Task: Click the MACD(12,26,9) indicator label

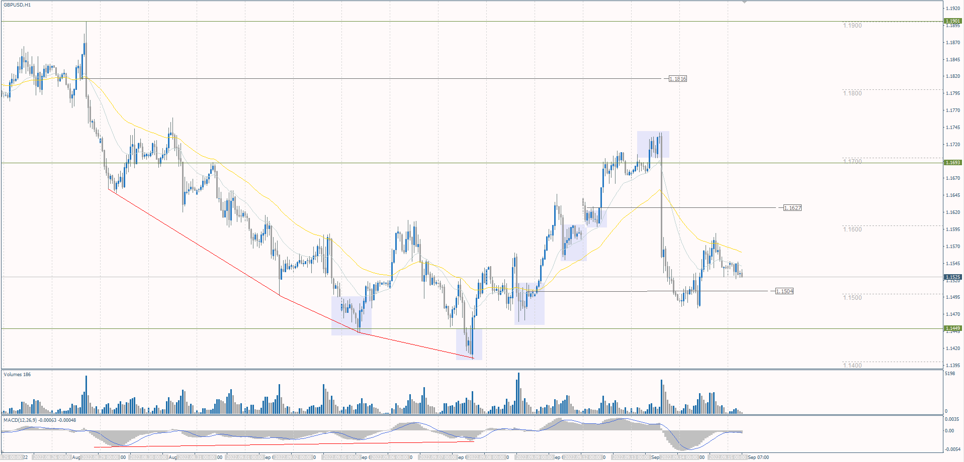Action: coord(40,420)
